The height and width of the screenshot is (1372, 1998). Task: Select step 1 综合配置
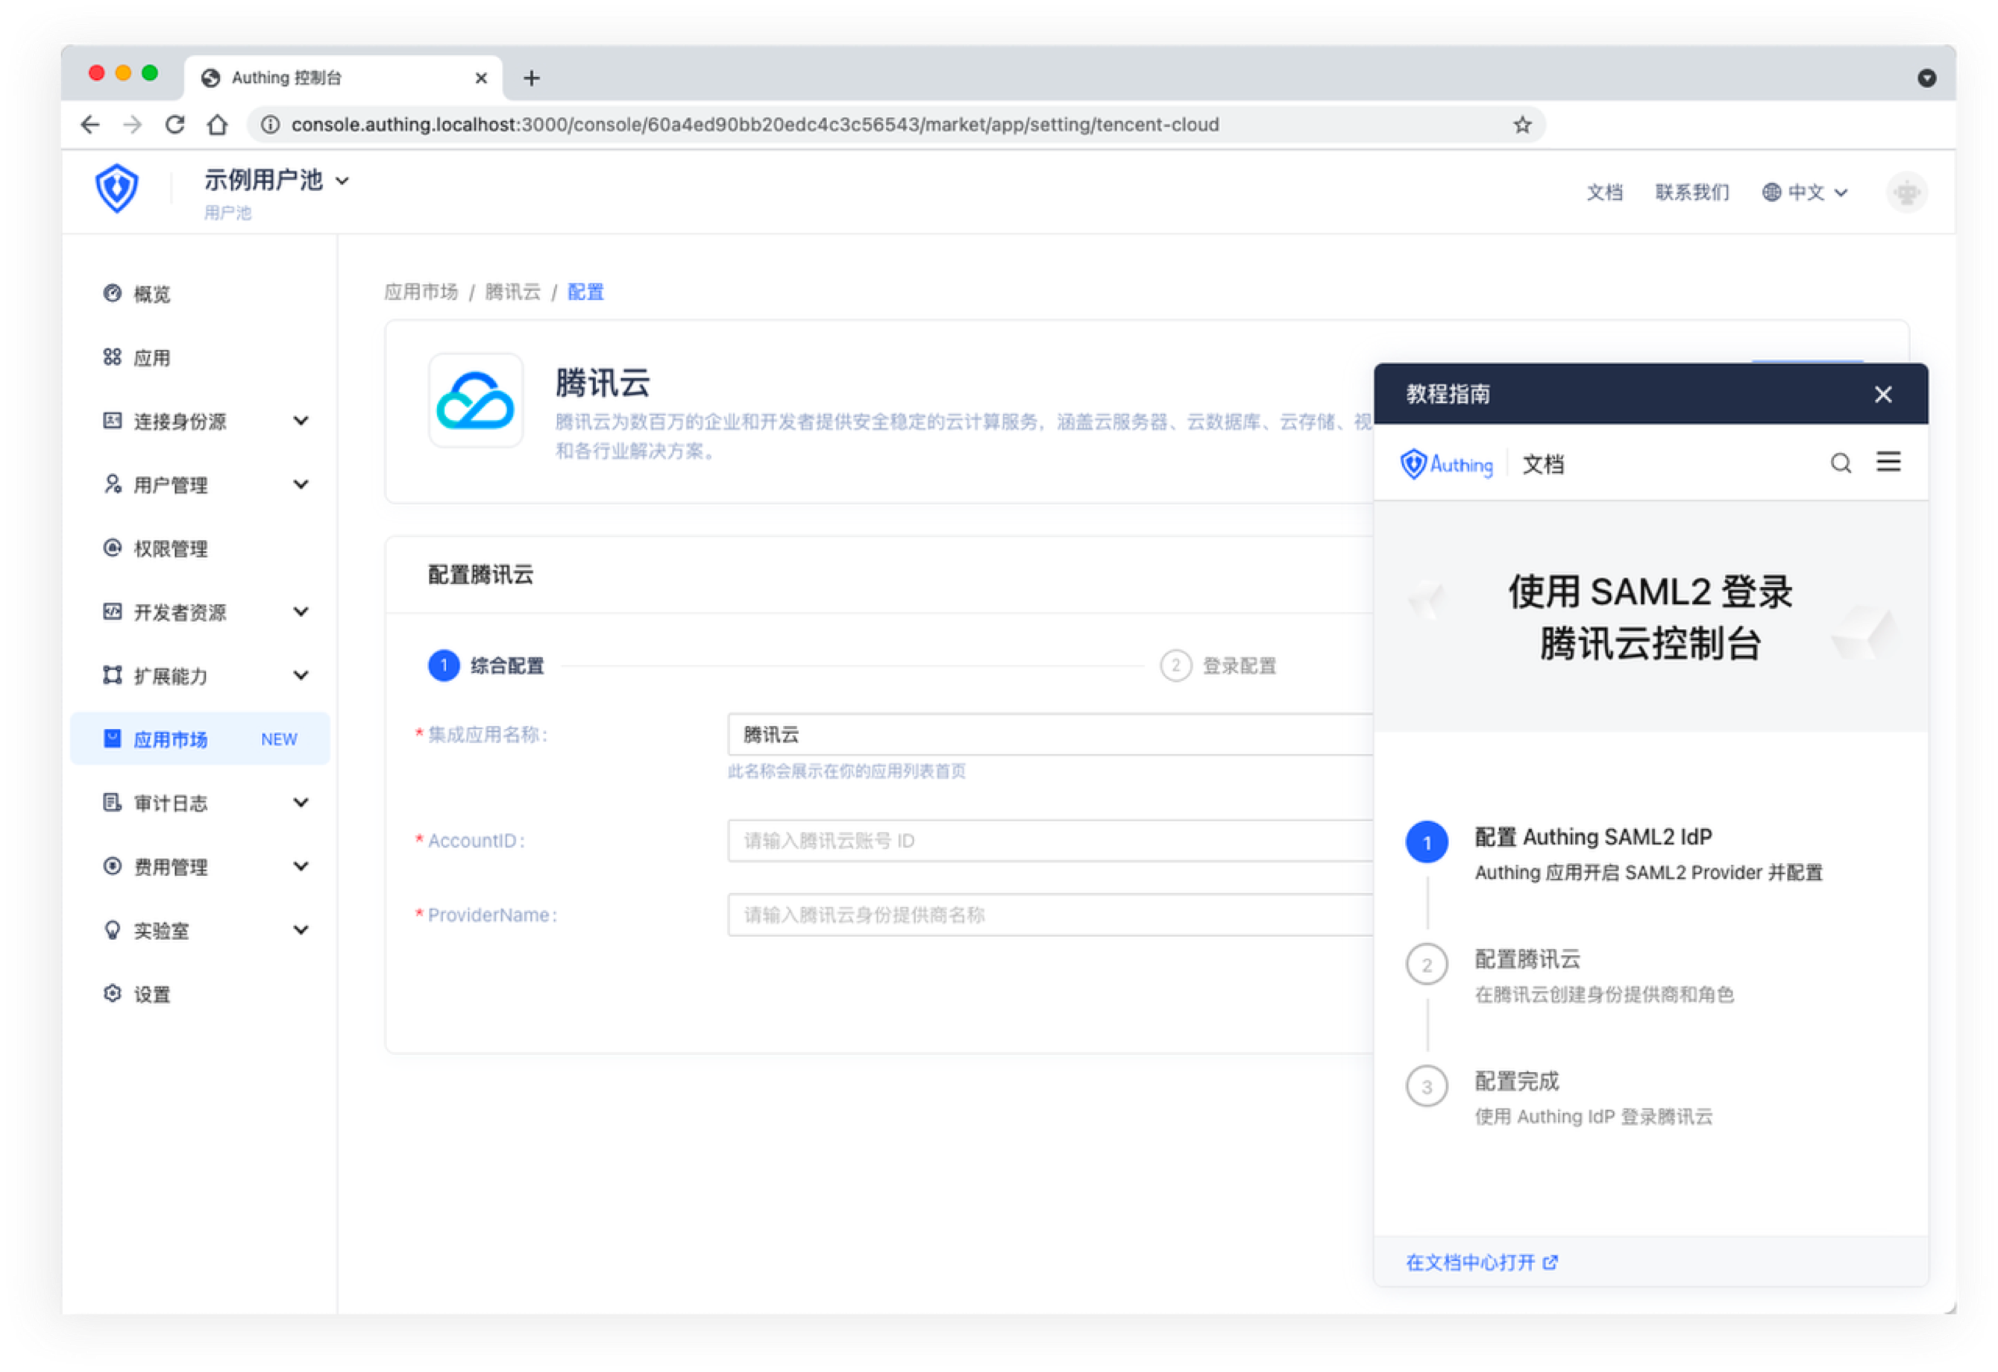point(486,665)
